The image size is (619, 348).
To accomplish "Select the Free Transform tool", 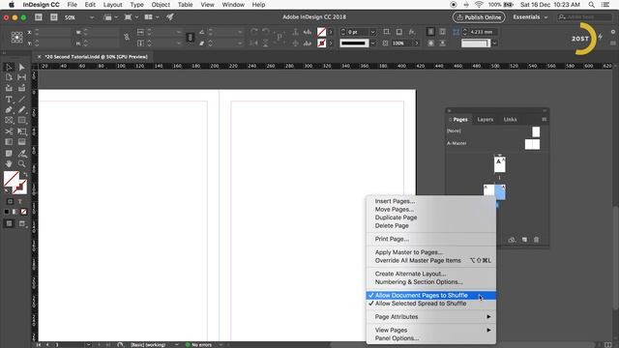I will click(x=21, y=131).
